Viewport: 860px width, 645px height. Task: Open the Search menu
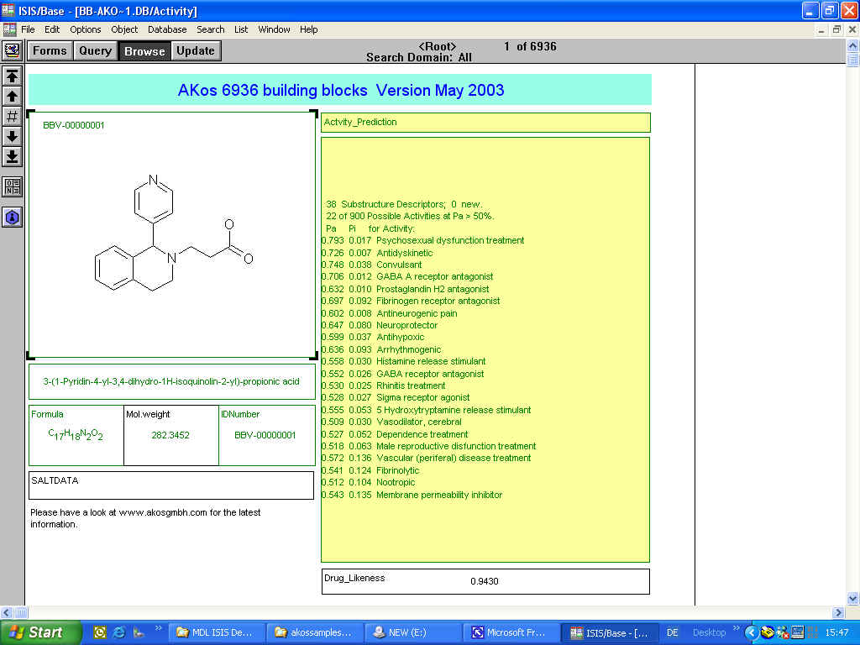[x=211, y=29]
